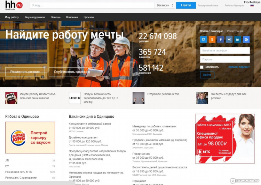Click the 581 142 компании counter
Image resolution: width=261 pixels, height=185 pixels.
click(151, 69)
